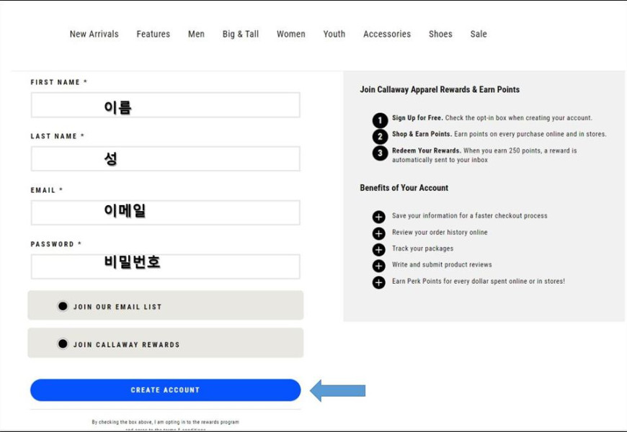Screen dimensions: 627x432
Task: Browse the Accessories category
Action: pyautogui.click(x=387, y=34)
